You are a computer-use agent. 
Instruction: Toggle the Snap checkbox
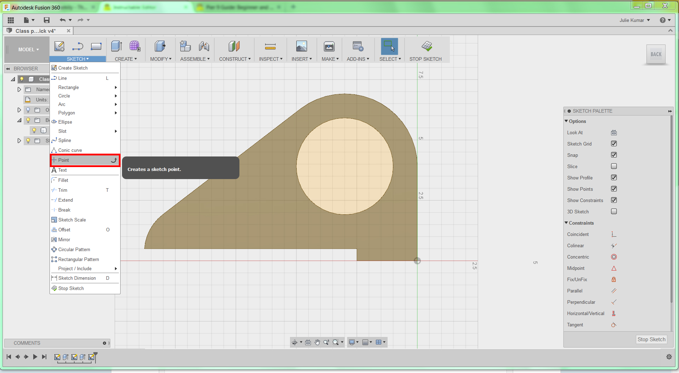(x=614, y=155)
